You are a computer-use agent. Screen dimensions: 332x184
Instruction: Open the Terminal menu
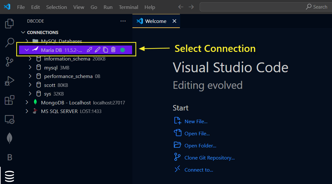point(128,7)
